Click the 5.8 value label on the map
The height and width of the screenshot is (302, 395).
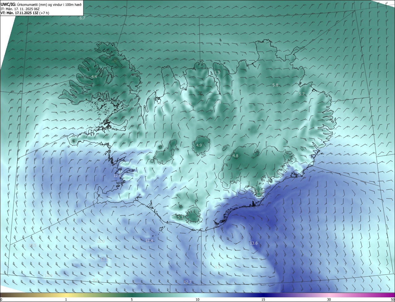tap(275, 85)
